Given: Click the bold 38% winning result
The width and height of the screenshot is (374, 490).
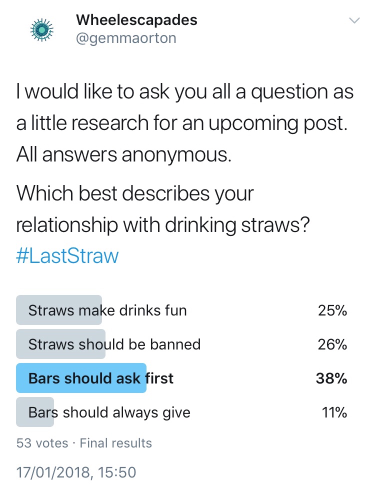Looking at the screenshot, I should click(331, 378).
